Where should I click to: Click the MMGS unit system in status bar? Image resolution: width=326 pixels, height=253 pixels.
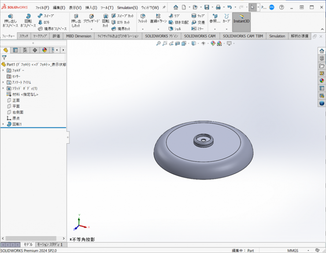[293, 250]
